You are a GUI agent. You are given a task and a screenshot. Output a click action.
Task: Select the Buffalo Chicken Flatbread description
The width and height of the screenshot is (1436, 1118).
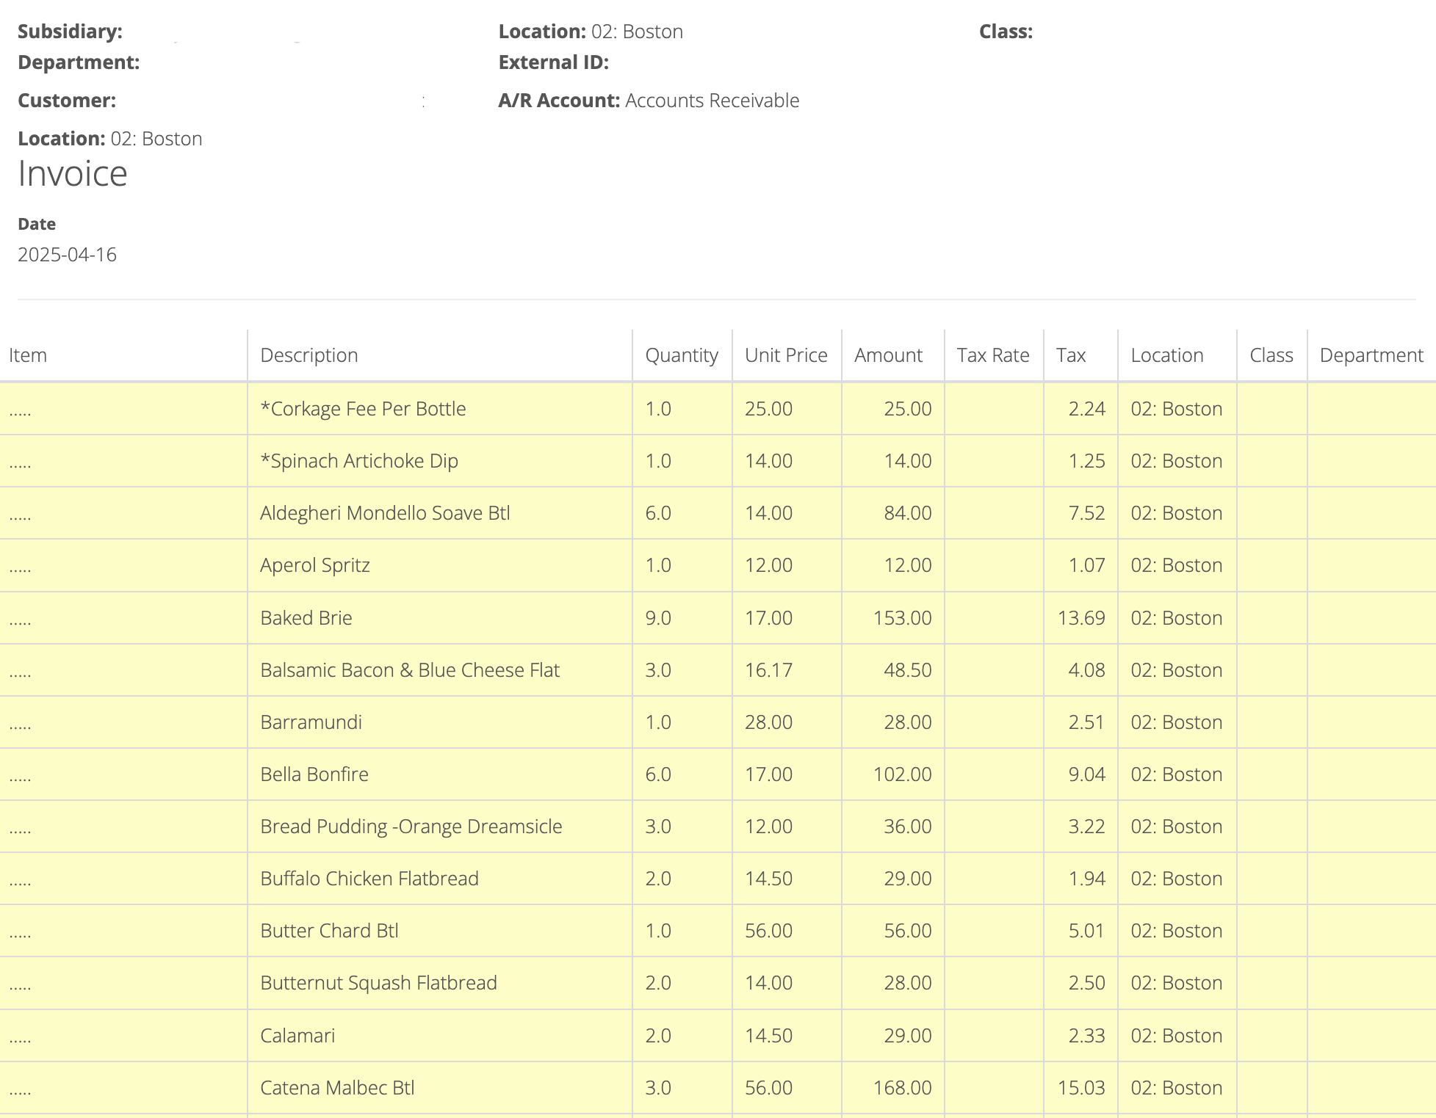[x=369, y=879]
